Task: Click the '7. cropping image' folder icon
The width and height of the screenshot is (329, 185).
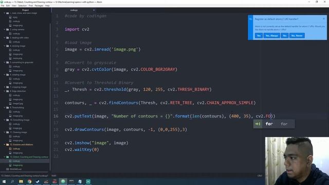Action: pos(8,87)
